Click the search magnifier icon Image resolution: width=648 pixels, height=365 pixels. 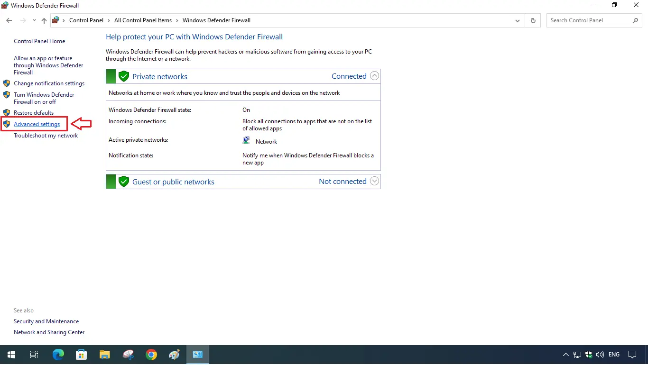coord(636,20)
